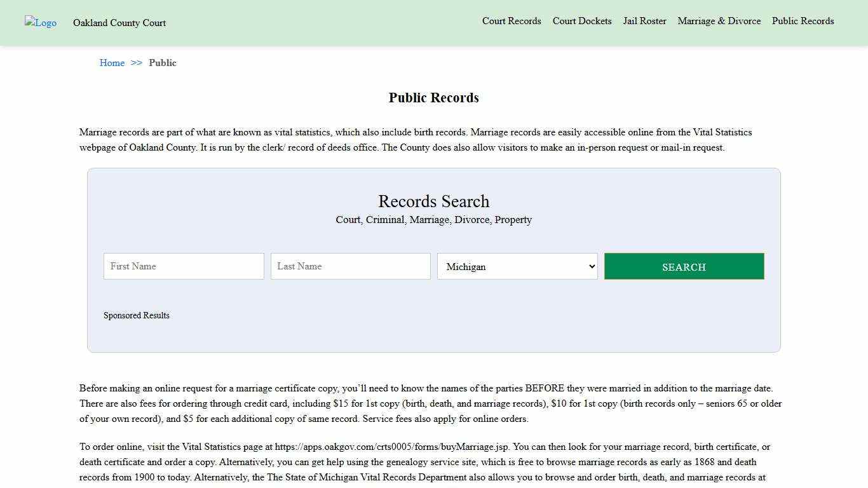Click the Home breadcrumb link
Viewport: 868px width, 488px height.
112,62
